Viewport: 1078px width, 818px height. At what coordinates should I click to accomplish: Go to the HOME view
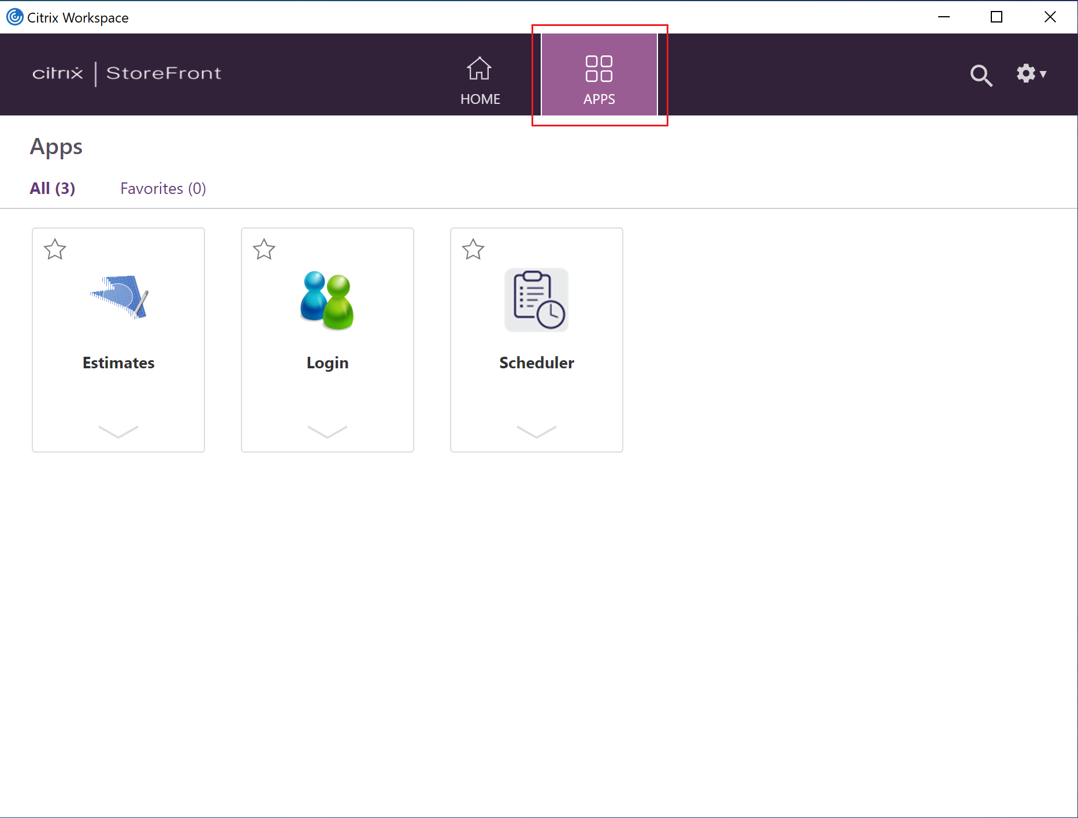pos(479,81)
